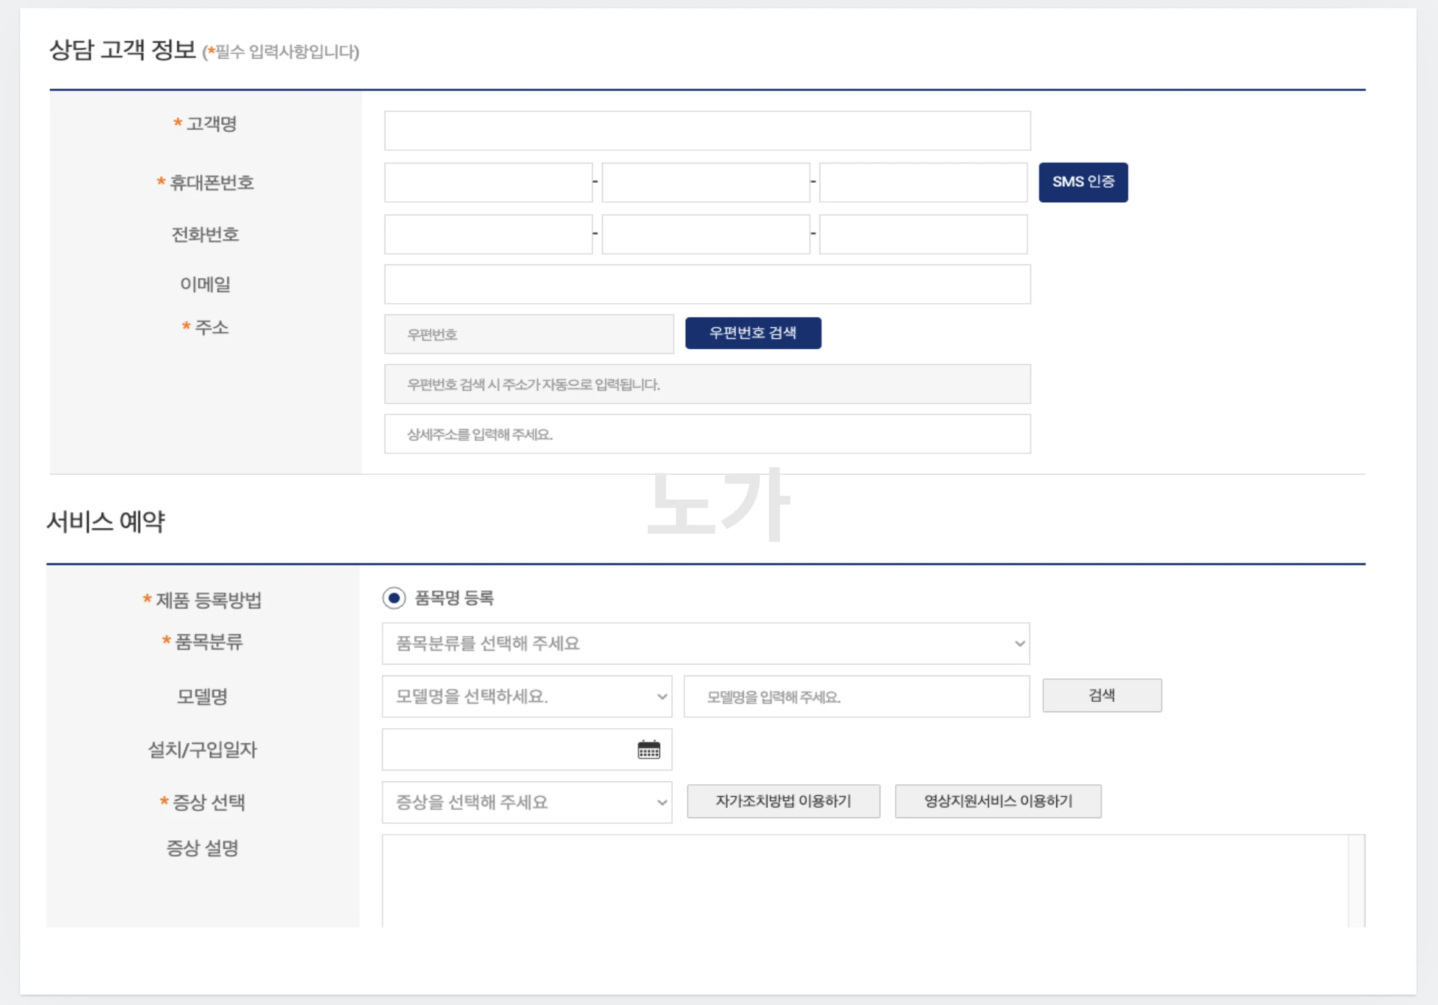This screenshot has height=1005, width=1438.
Task: Click the 검색 button next to model name
Action: click(x=1102, y=695)
